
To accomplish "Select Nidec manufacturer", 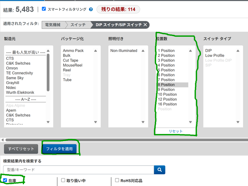I will click(11, 88).
